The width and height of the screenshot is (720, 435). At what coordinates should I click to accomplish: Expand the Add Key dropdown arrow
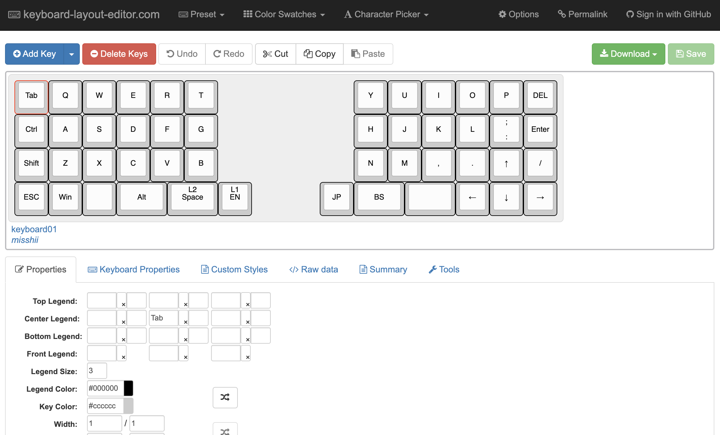click(x=72, y=54)
